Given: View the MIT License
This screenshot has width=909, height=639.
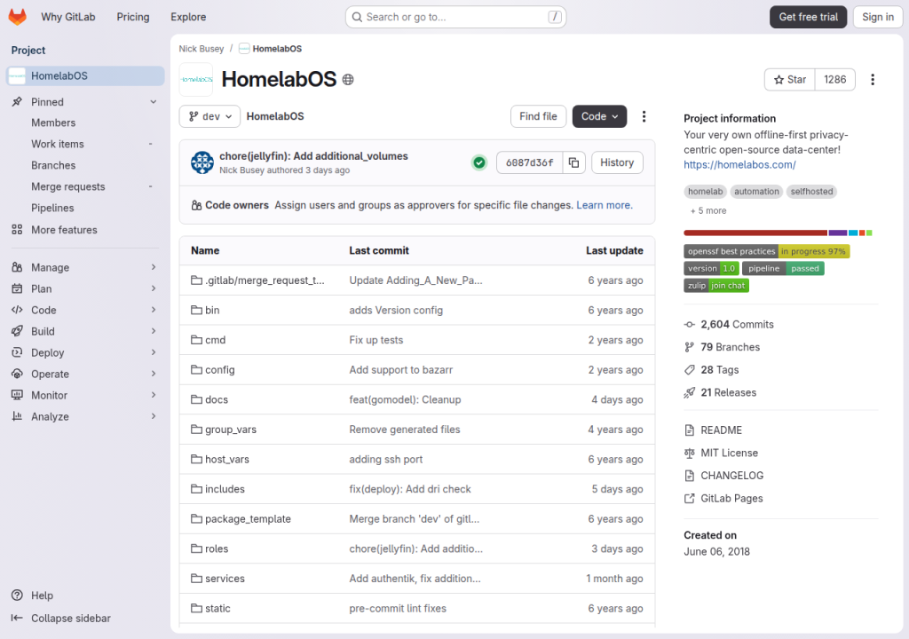Looking at the screenshot, I should (x=729, y=453).
